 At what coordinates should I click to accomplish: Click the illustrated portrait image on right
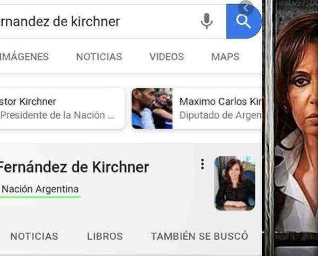pos(291,128)
